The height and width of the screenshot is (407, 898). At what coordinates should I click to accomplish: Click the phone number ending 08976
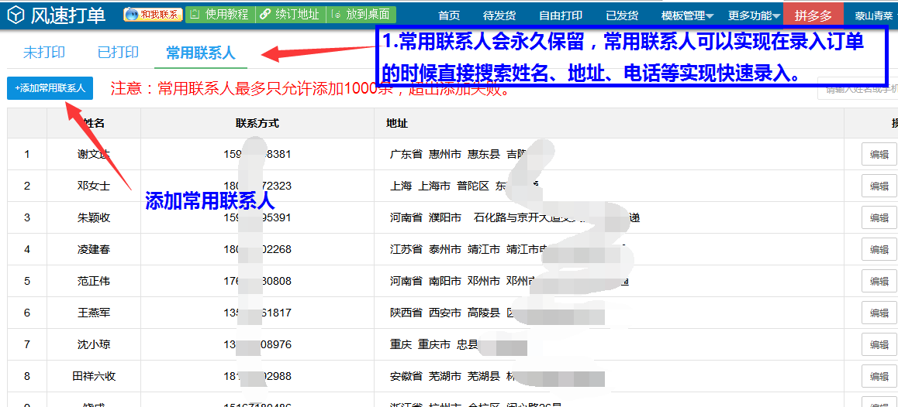click(257, 344)
